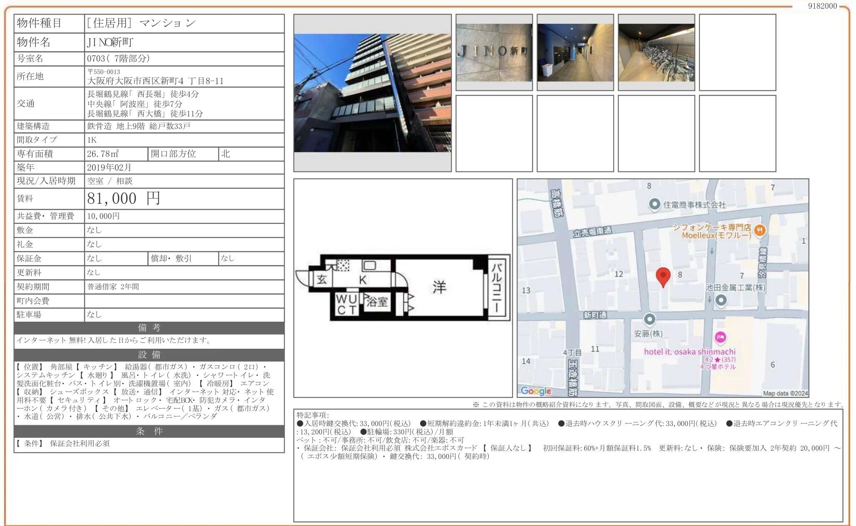Image resolution: width=856 pixels, height=526 pixels.
Task: Click the 備考 remarks section header
Action: pyautogui.click(x=149, y=328)
